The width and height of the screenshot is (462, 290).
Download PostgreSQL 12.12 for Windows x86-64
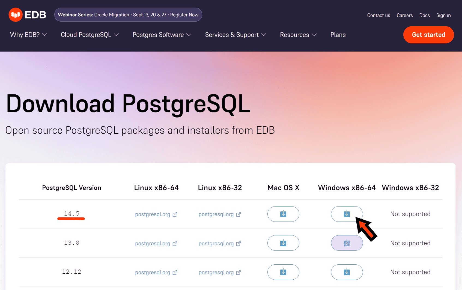pyautogui.click(x=347, y=272)
